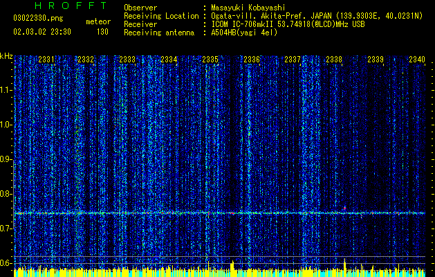Click the 2332 time marker
Screen dimensions: 435x277
[x=86, y=59]
